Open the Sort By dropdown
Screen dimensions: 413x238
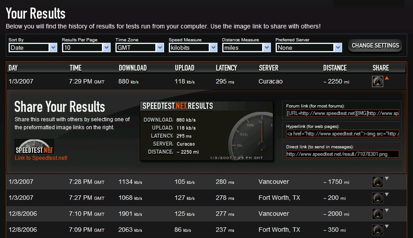[33, 48]
